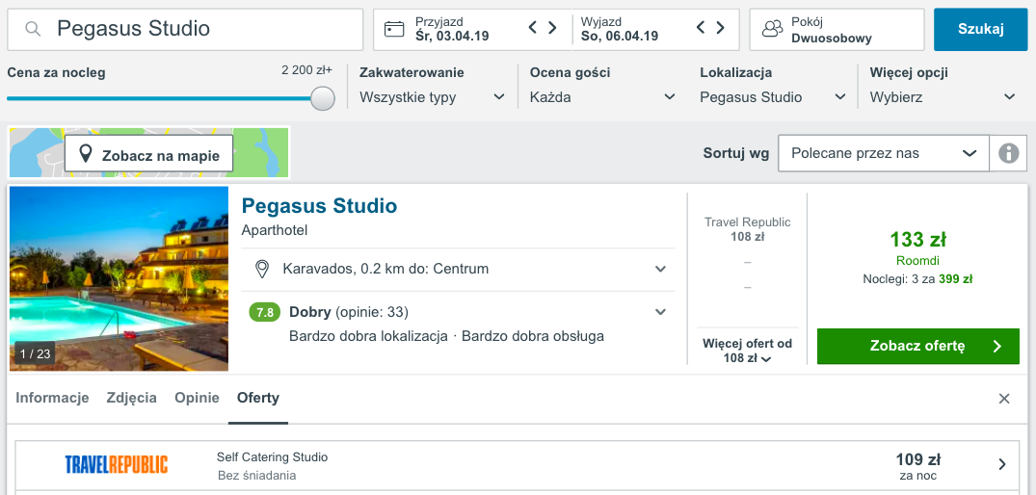The height and width of the screenshot is (495, 1036).
Task: Open the Więcej opcji dropdown
Action: click(x=943, y=96)
